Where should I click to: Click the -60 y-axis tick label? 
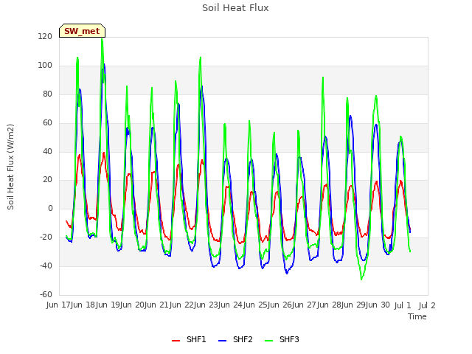[46, 294]
